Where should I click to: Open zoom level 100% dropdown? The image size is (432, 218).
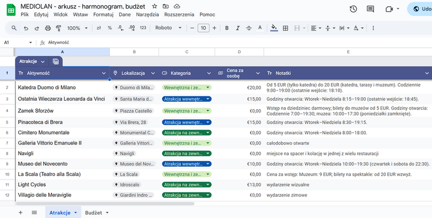(x=77, y=28)
